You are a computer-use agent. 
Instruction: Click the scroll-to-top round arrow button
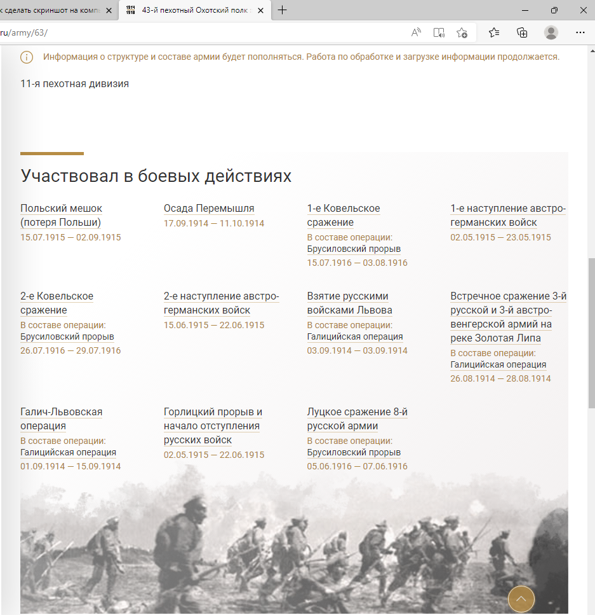coord(521,598)
